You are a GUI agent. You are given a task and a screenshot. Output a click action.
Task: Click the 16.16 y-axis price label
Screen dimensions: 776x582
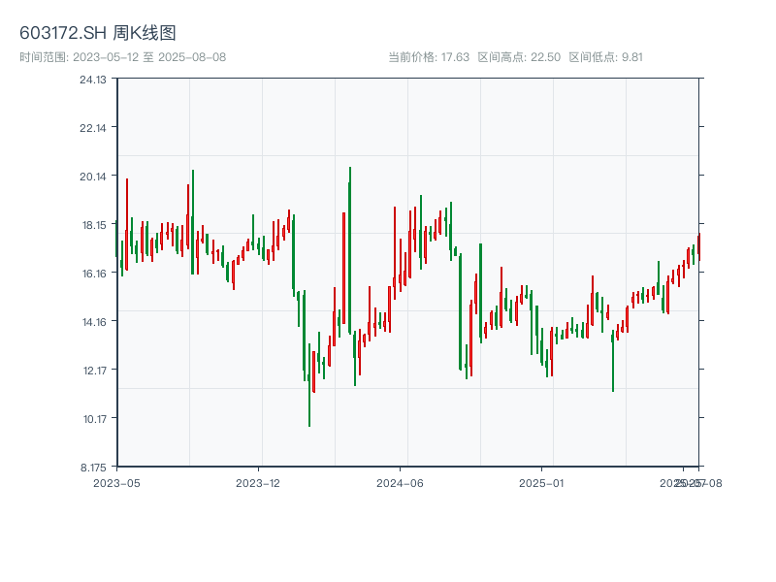[x=93, y=274]
